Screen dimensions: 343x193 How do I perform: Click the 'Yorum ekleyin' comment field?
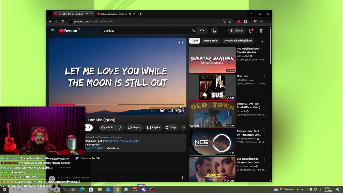119,168
